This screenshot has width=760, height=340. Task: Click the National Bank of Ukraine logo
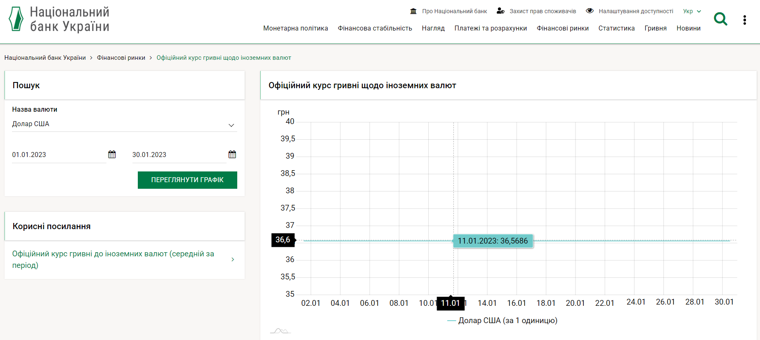pos(59,19)
